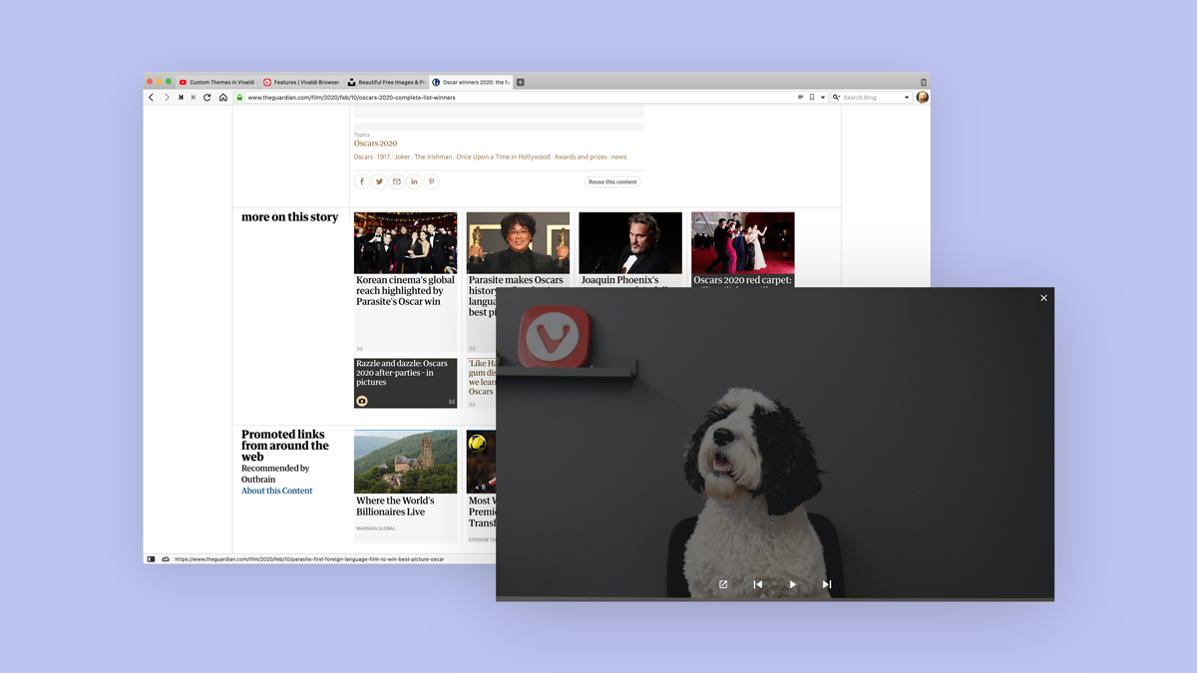Open Korean cinema's global reach story thumbnail
The image size is (1197, 673).
click(405, 242)
